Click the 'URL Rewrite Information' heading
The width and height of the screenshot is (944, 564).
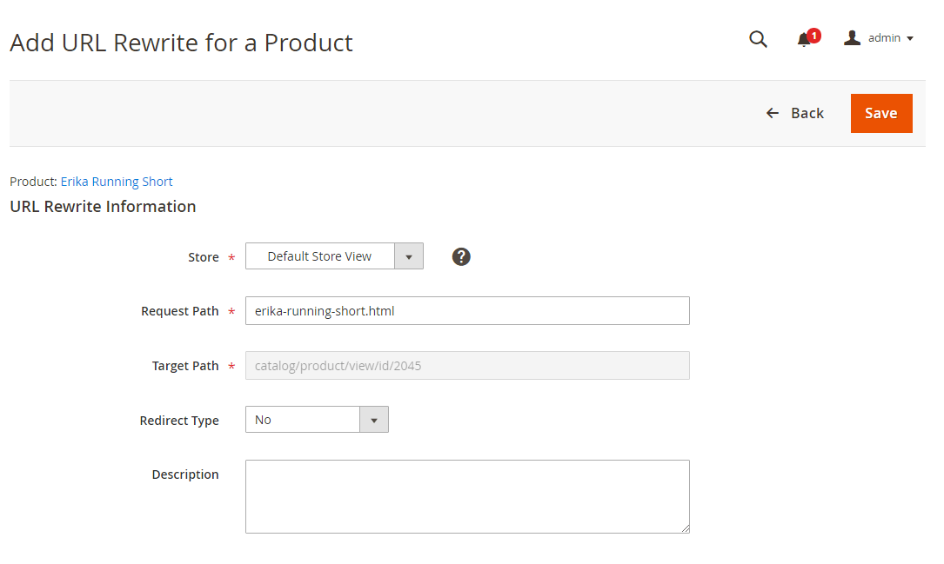tap(103, 207)
